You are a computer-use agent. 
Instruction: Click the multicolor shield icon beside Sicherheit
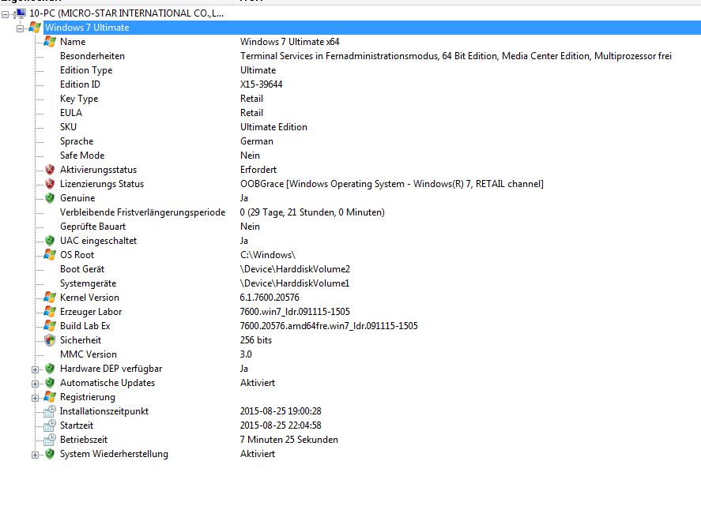click(x=50, y=340)
